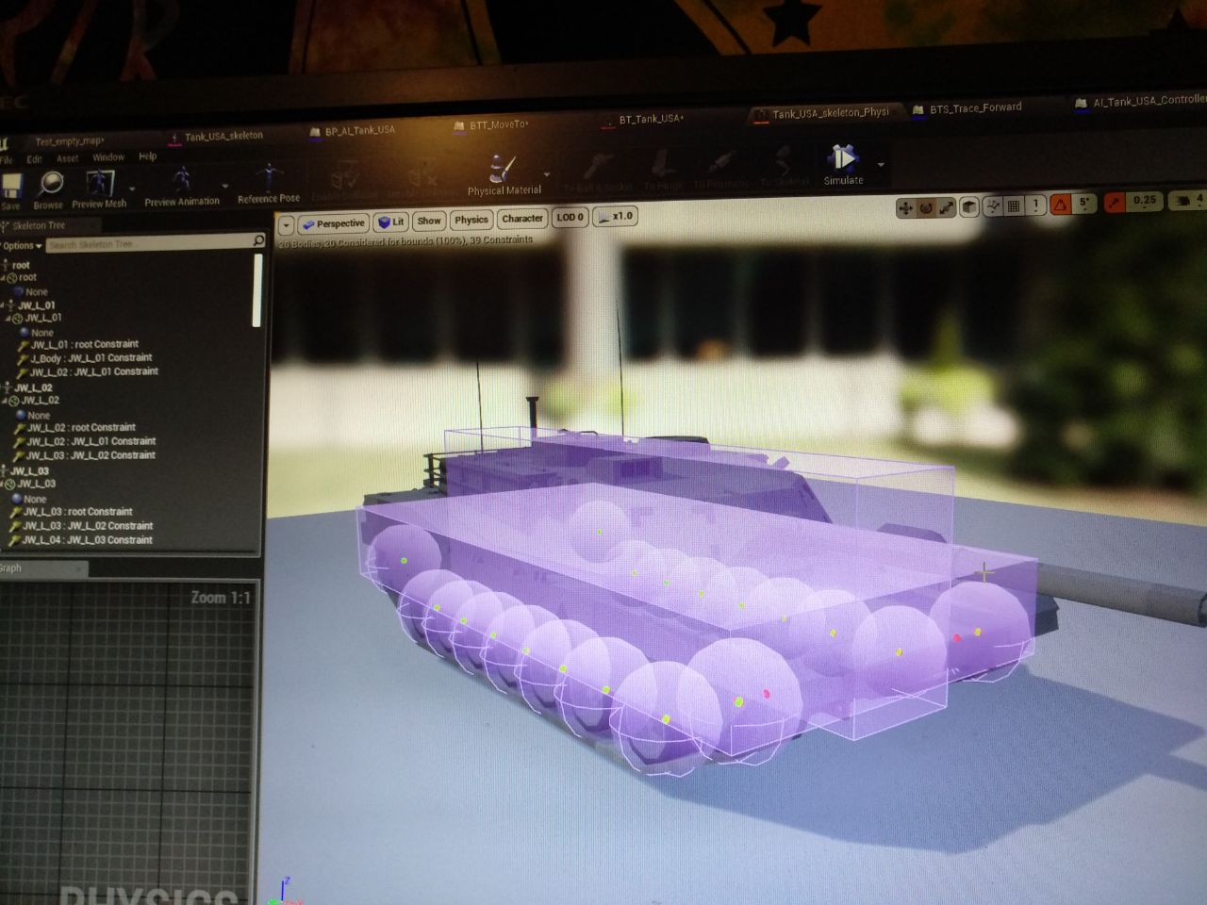
Task: Click the Skeleton Tree panel icon
Action: (5, 226)
